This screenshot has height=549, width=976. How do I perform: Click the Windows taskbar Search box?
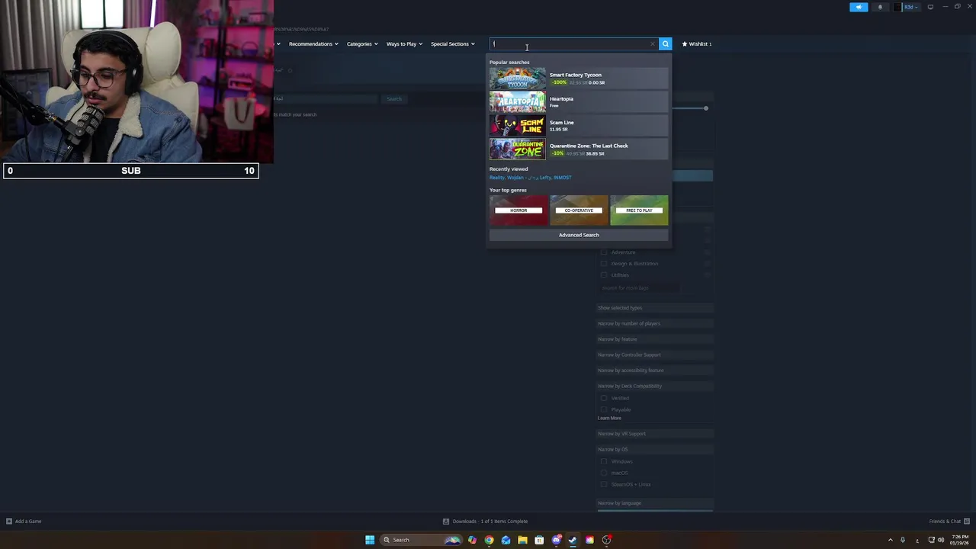(x=422, y=540)
